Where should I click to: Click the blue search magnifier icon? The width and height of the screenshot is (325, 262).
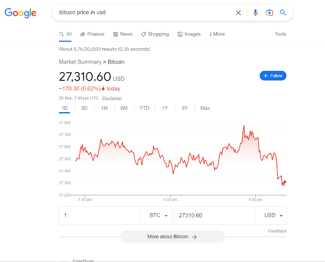[x=283, y=13]
